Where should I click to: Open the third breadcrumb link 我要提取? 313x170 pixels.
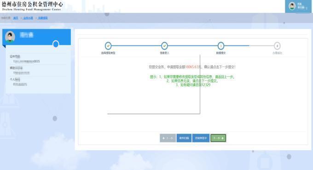pos(43,18)
